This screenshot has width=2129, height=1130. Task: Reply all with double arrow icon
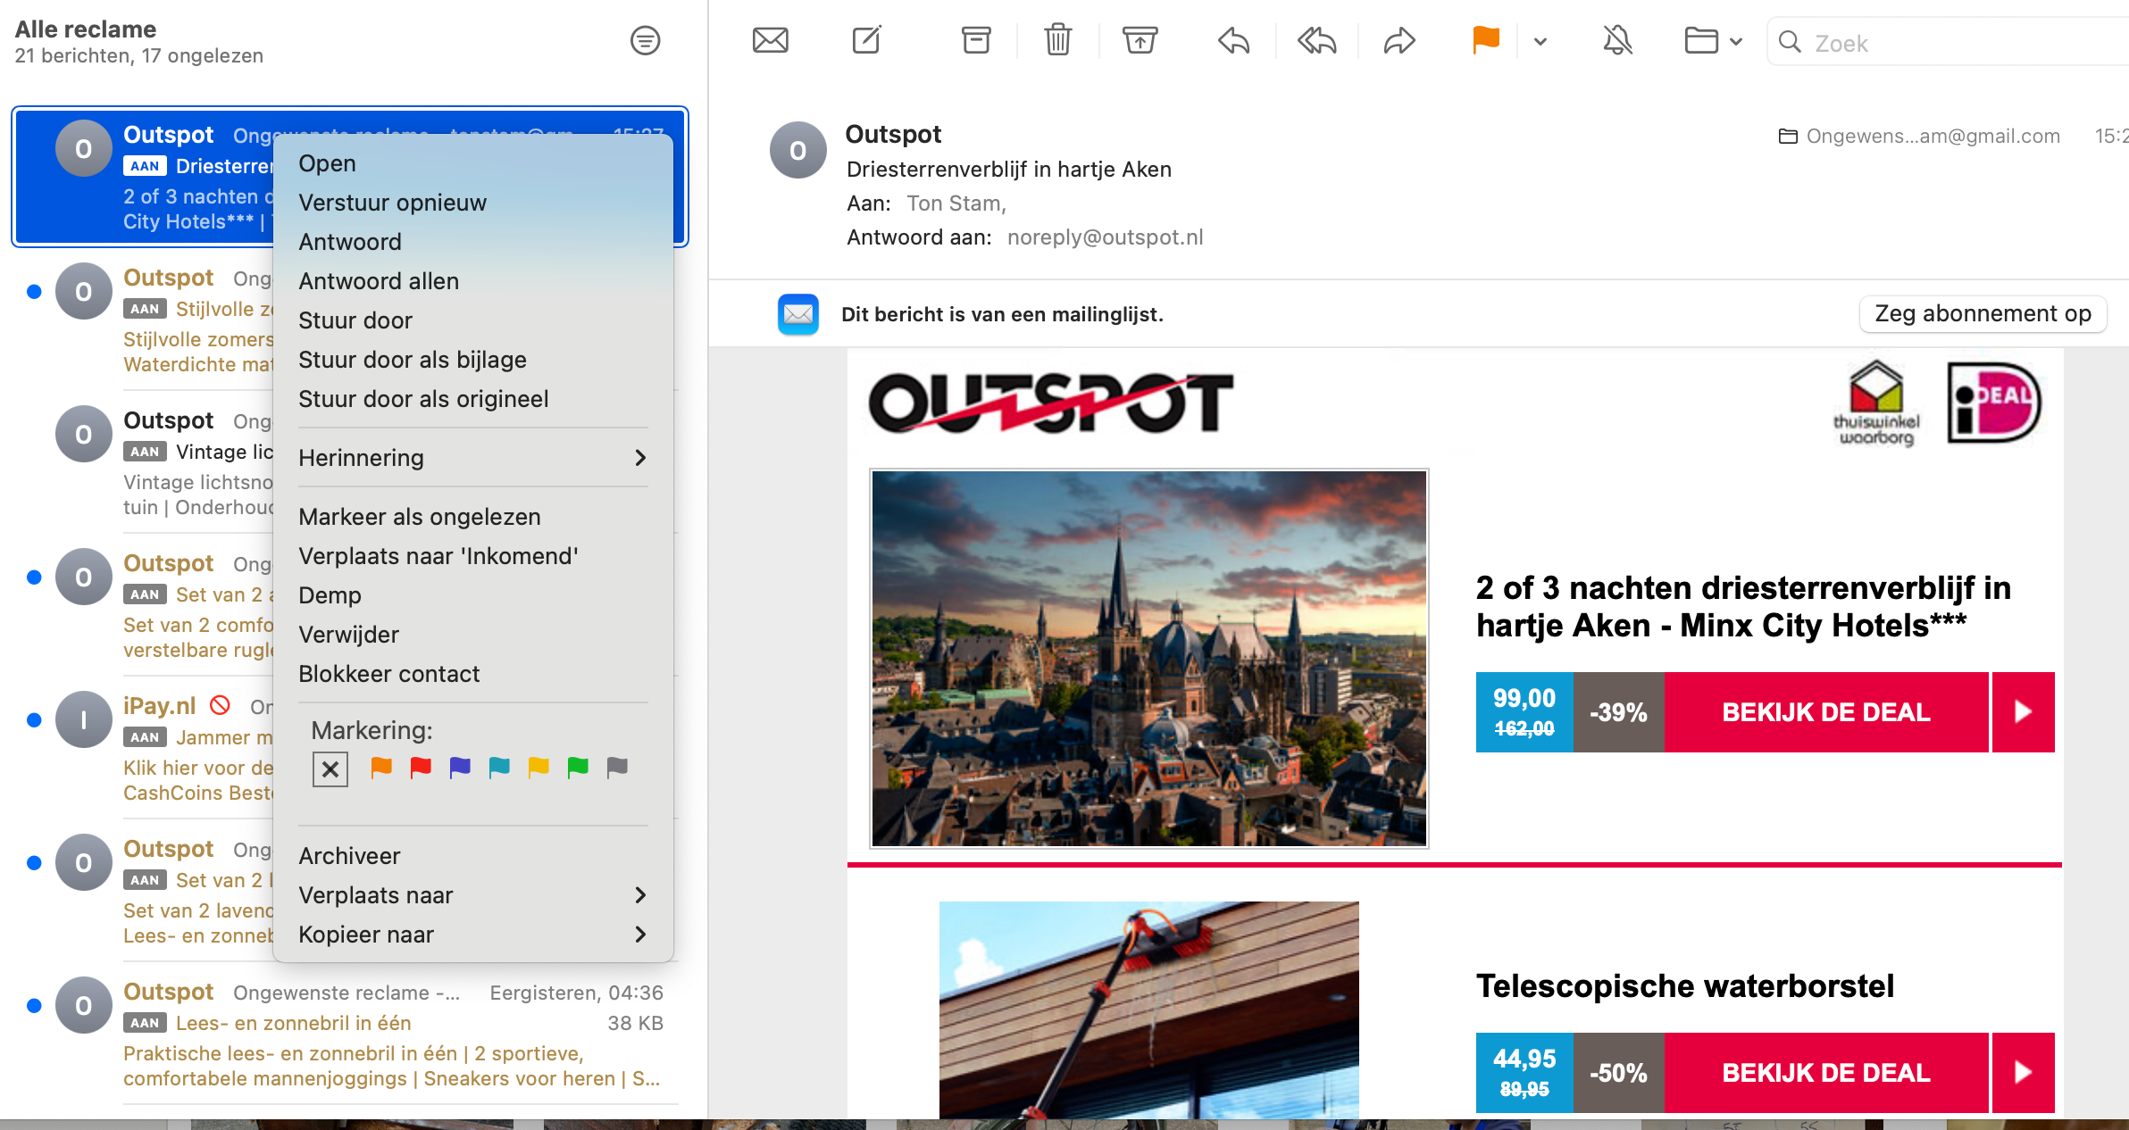[1317, 40]
